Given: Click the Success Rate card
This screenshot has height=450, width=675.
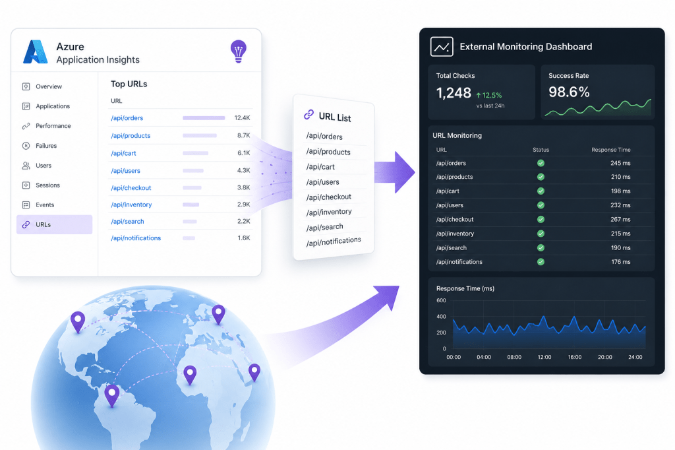Looking at the screenshot, I should pos(597,92).
